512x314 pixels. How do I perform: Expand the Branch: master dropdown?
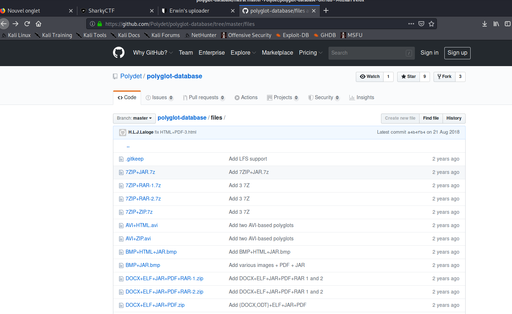[x=134, y=118]
